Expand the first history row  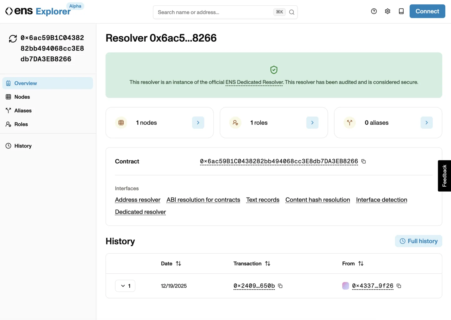[125, 286]
